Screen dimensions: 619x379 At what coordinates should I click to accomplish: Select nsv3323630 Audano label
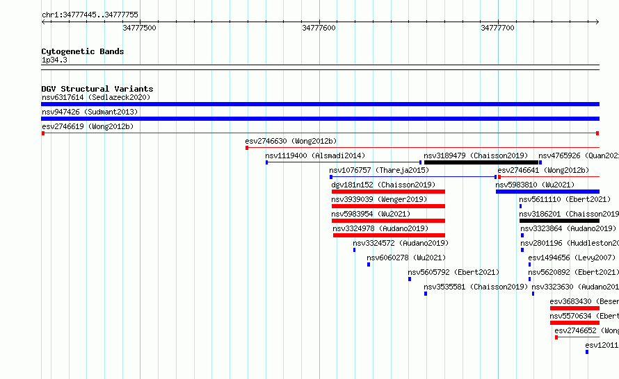[575, 287]
